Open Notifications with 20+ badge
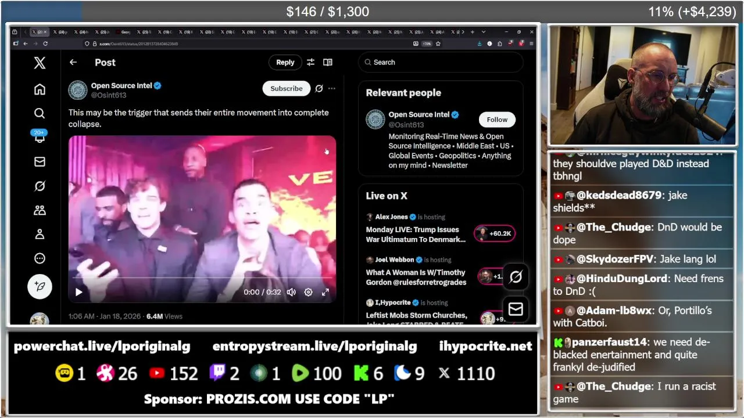744x418 pixels. [x=40, y=137]
